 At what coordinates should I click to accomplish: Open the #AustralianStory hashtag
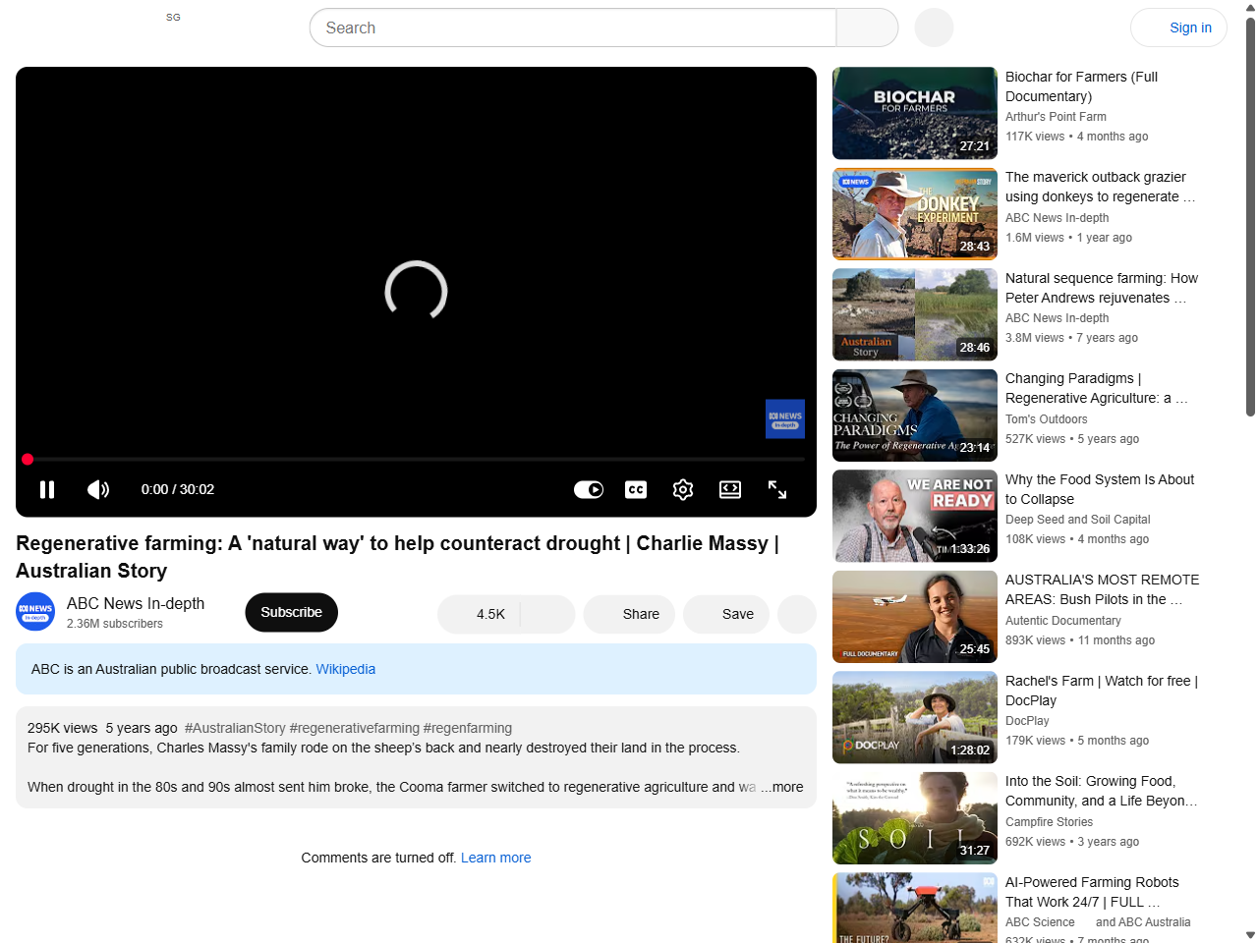coord(235,728)
